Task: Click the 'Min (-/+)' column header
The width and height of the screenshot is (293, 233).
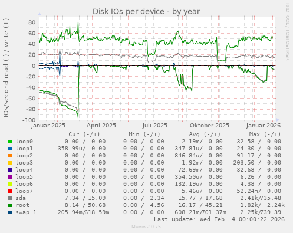Action: [x=144, y=134]
